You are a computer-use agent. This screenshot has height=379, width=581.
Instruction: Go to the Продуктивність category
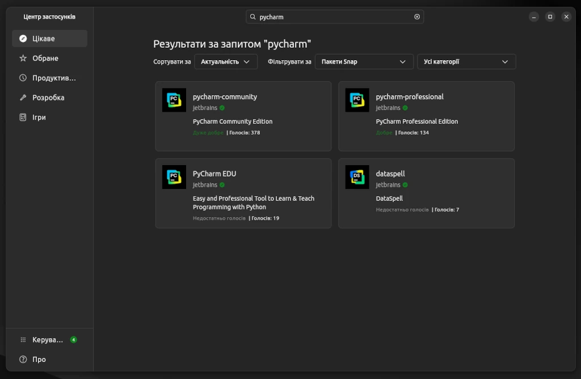coord(50,78)
